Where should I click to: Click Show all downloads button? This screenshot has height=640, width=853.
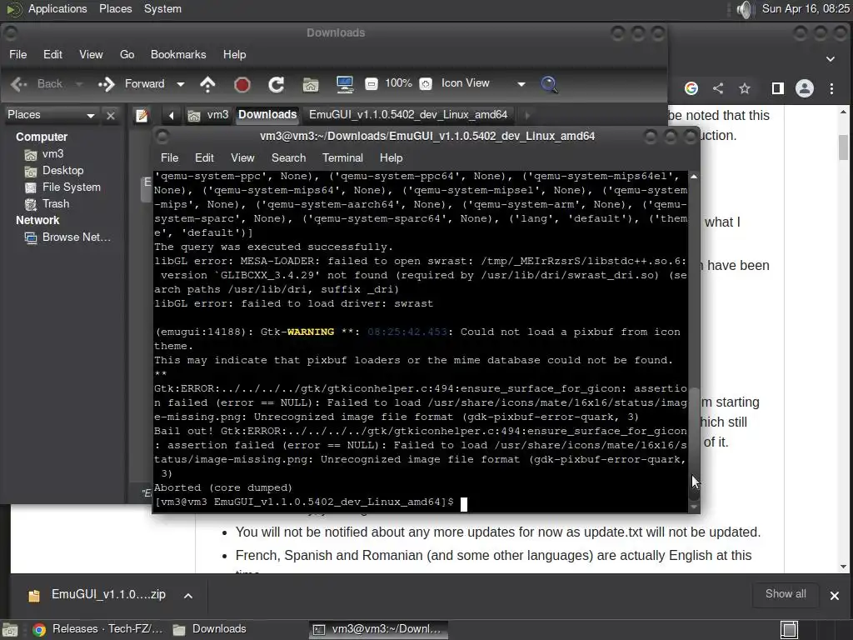786,594
